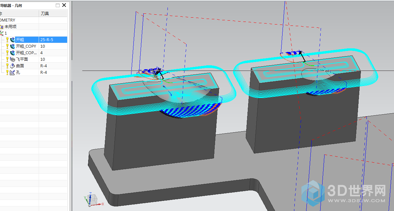Click the contour surface icon of 曲面
Screen dimensions: 394x211
coord(13,66)
